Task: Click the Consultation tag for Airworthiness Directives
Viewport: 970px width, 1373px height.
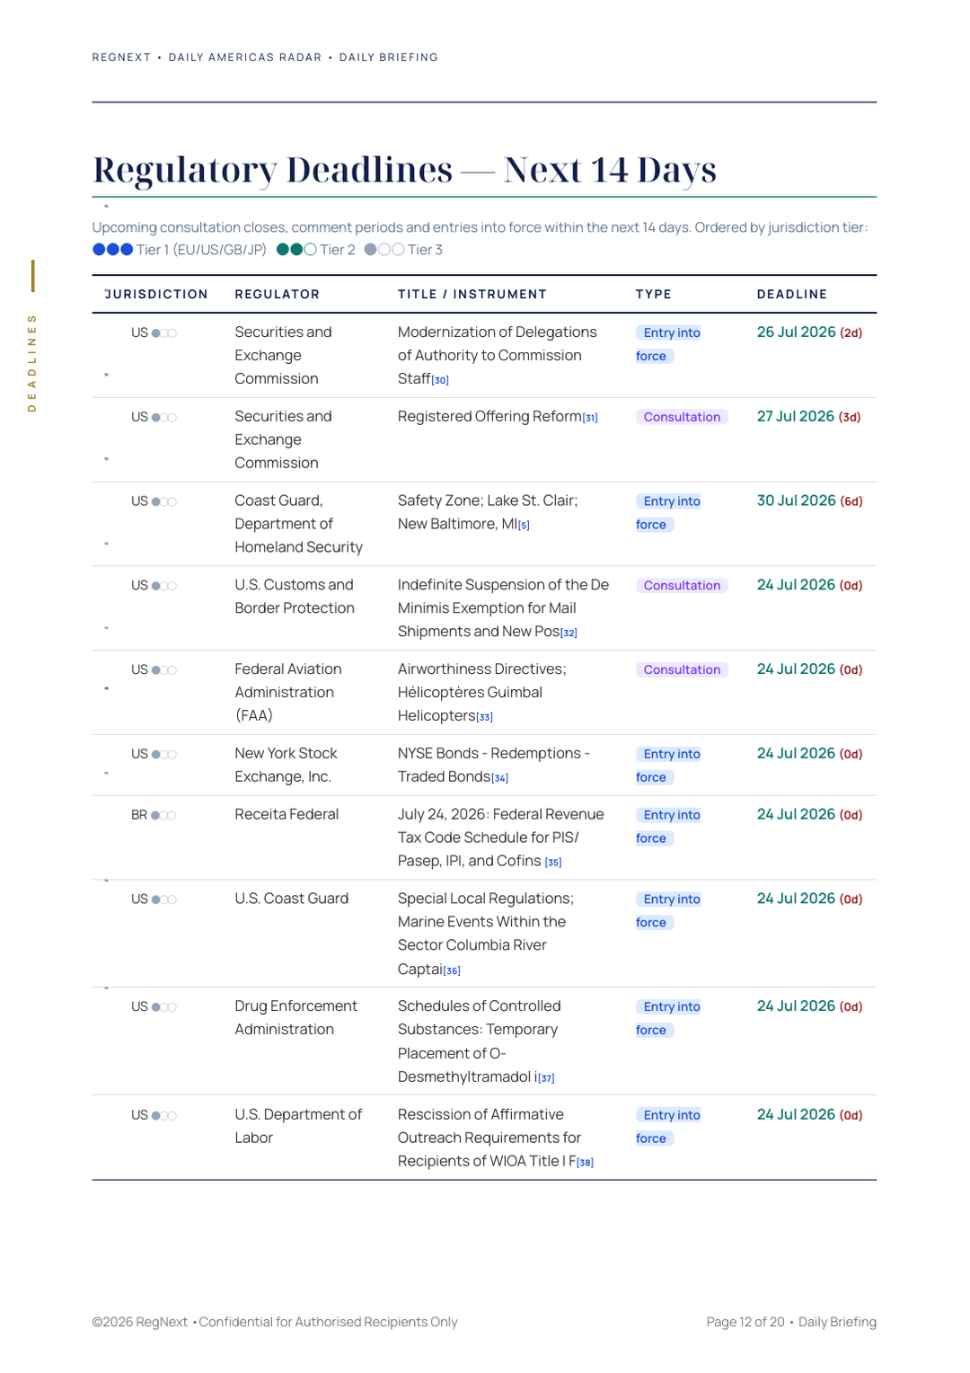Action: pos(682,670)
